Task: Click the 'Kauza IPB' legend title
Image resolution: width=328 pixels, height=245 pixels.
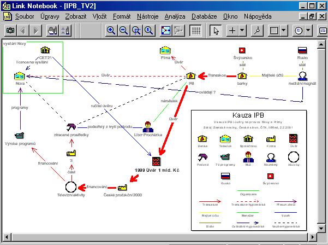Action: pyautogui.click(x=248, y=115)
